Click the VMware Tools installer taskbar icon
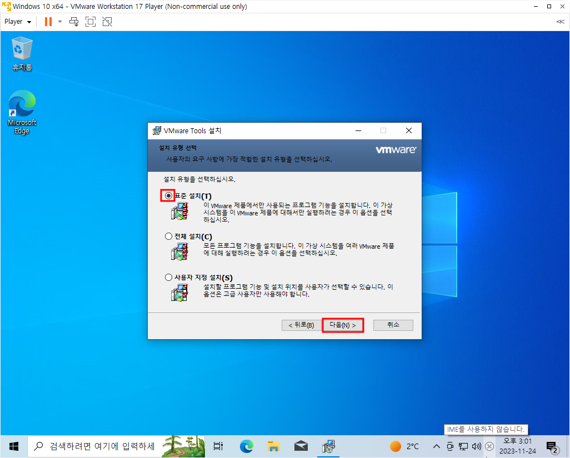The height and width of the screenshot is (458, 570). point(328,446)
